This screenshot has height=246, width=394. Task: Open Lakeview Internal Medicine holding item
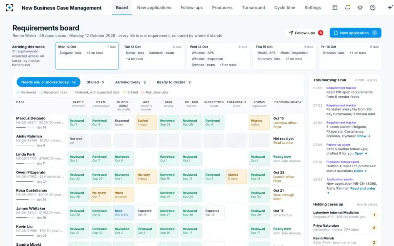pos(345,215)
